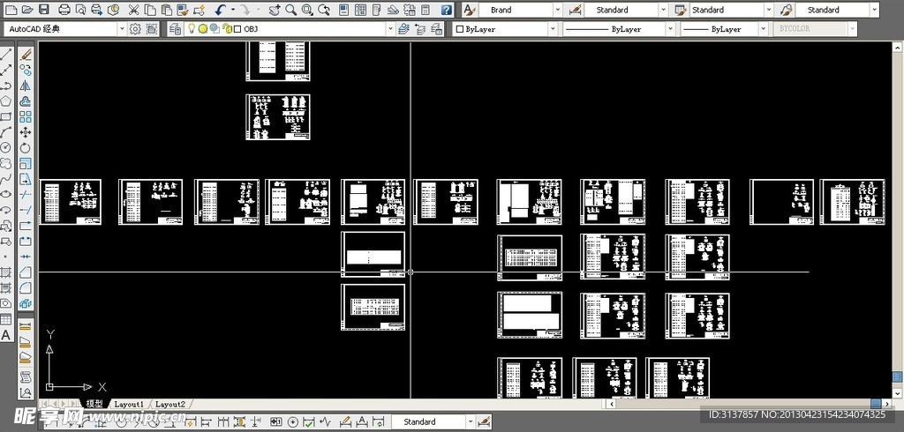This screenshot has height=432, width=904.
Task: Select the Pan hand tool
Action: (x=275, y=10)
